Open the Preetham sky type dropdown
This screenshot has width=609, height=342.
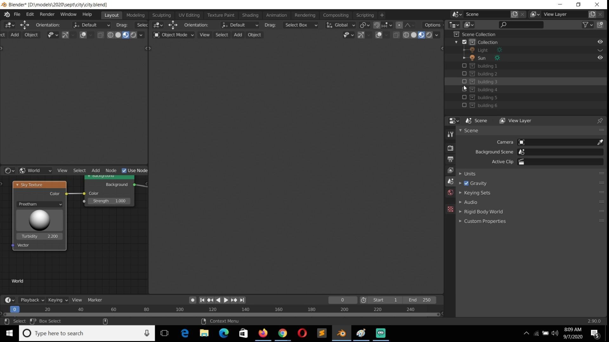(40, 204)
